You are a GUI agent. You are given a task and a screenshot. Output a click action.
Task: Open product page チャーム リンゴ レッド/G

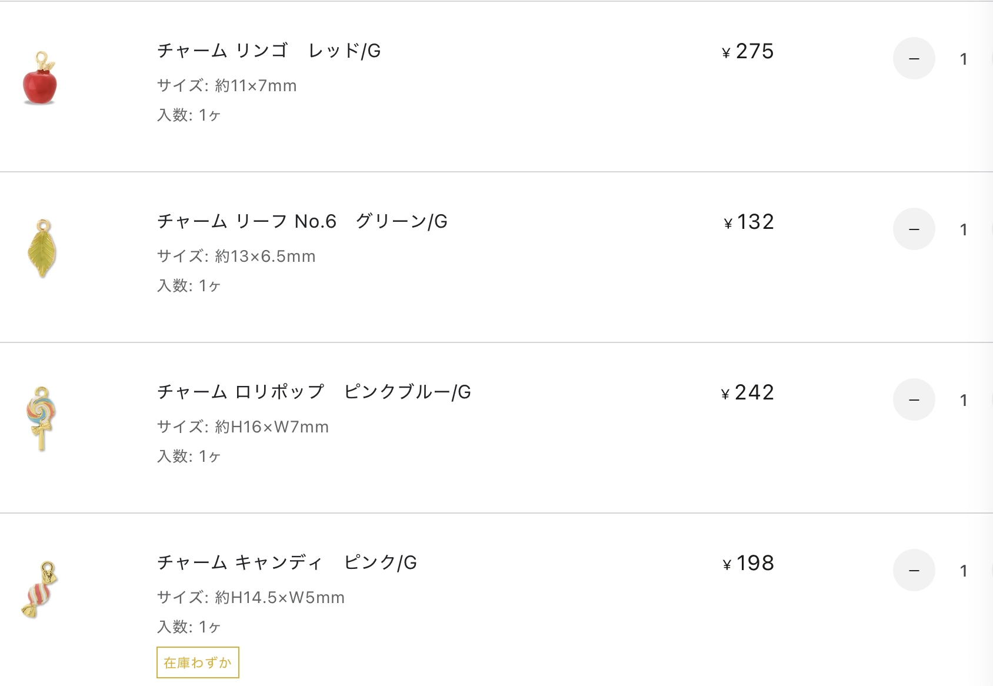pos(269,51)
